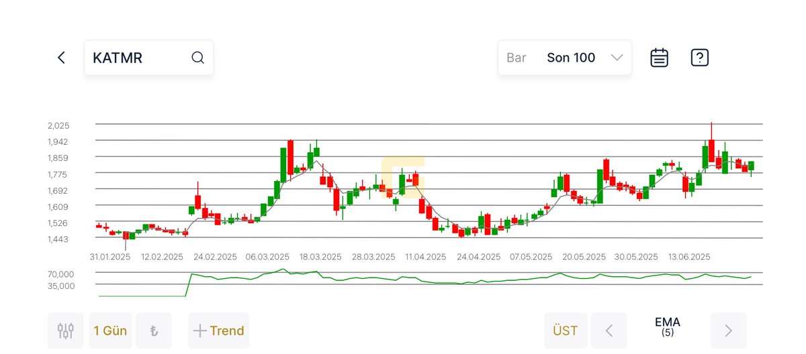Click the KATMR symbol search field
Screen dimensions: 806x354
pos(148,58)
